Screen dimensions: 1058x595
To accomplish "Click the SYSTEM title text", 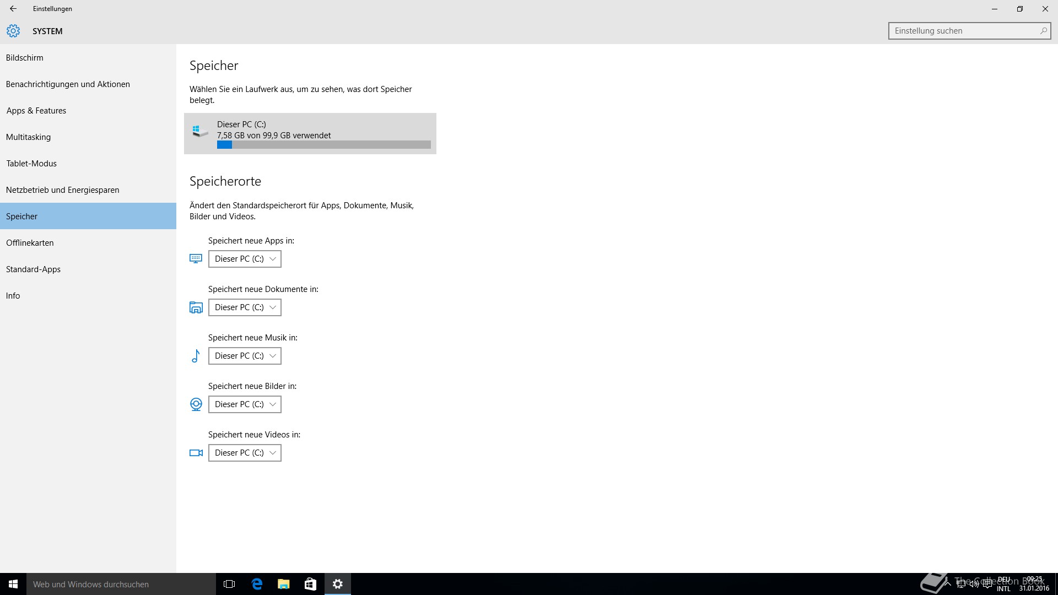I will coord(47,31).
